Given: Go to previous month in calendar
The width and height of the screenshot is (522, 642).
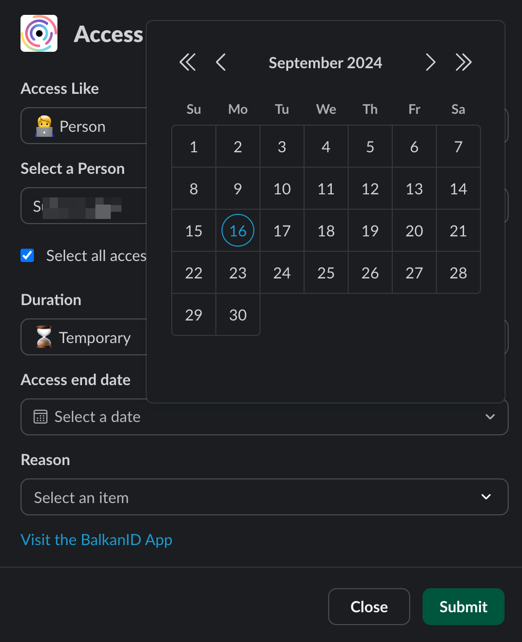Looking at the screenshot, I should click(221, 63).
